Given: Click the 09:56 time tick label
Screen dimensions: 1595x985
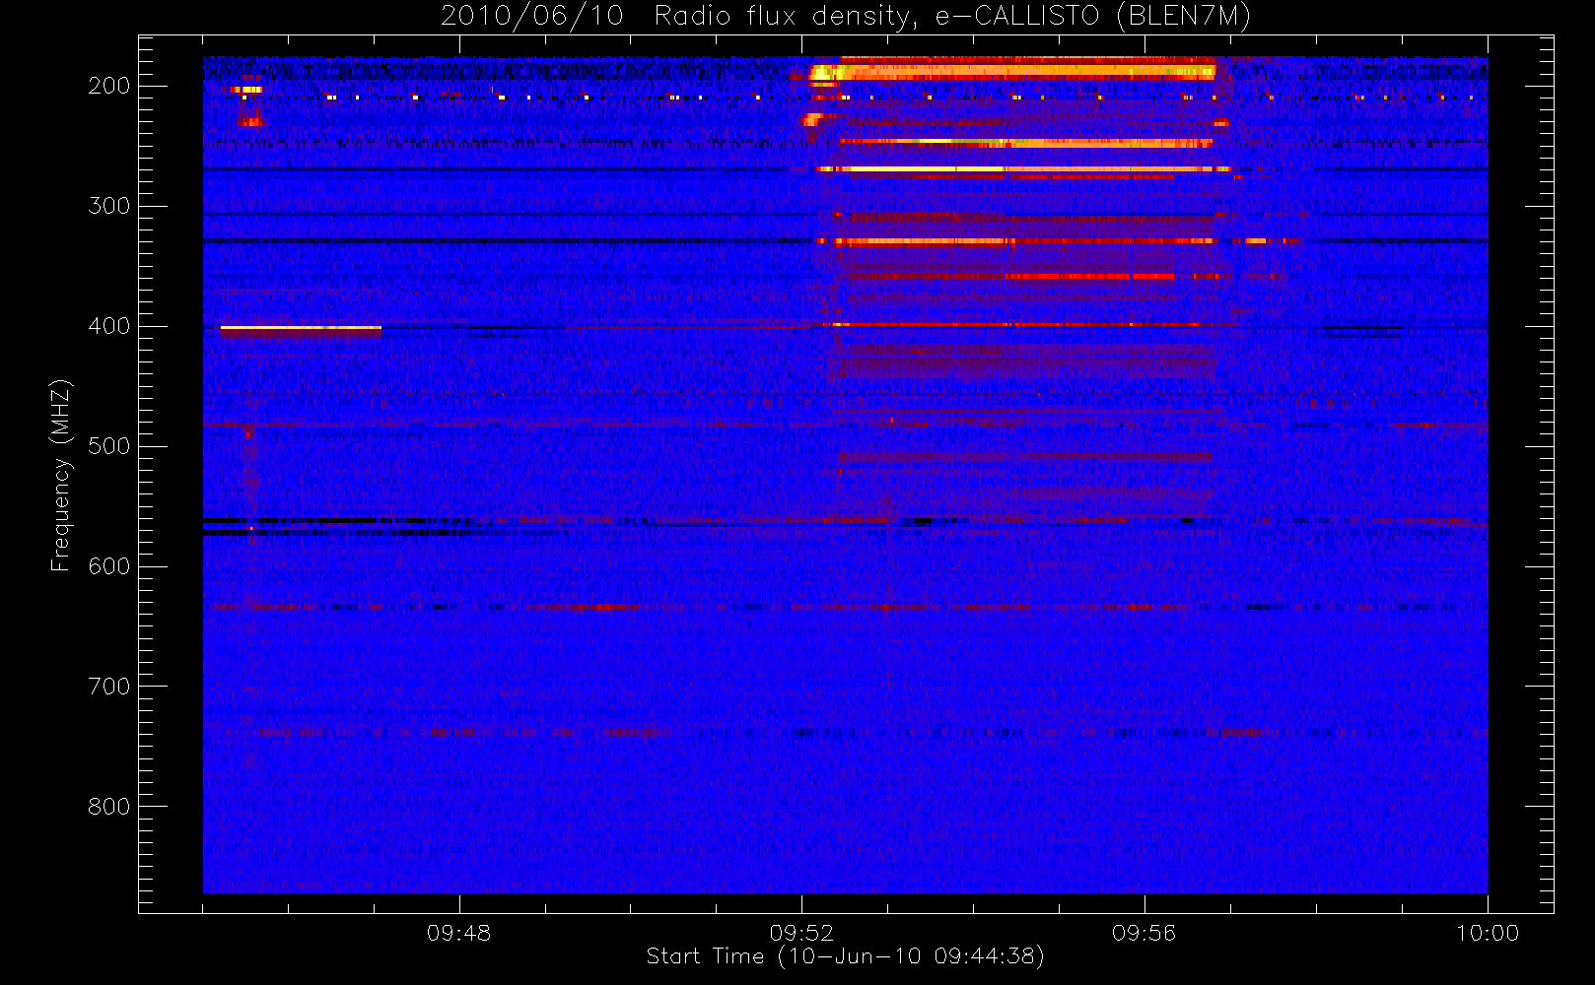Looking at the screenshot, I should point(1144,933).
